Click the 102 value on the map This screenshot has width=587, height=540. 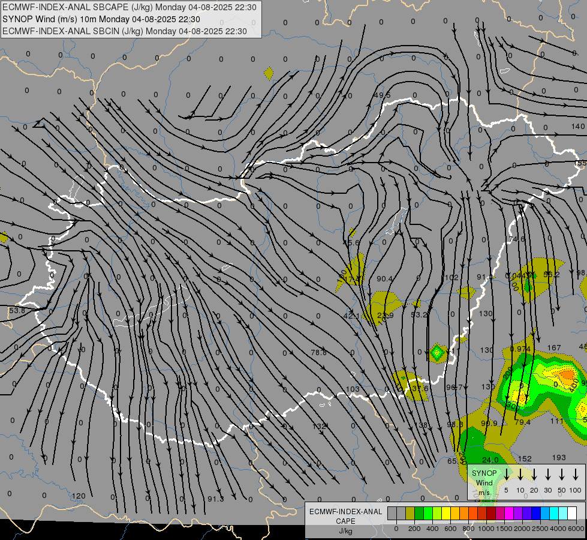[451, 277]
